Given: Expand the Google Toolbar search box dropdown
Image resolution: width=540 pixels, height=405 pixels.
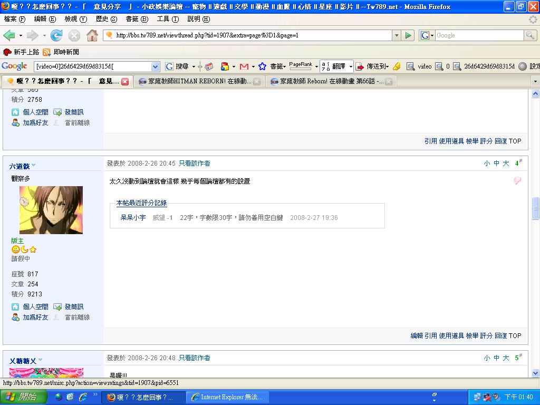Looking at the screenshot, I should (155, 66).
